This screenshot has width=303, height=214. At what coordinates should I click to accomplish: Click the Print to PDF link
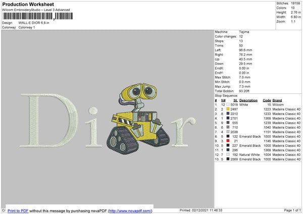pos(18,210)
